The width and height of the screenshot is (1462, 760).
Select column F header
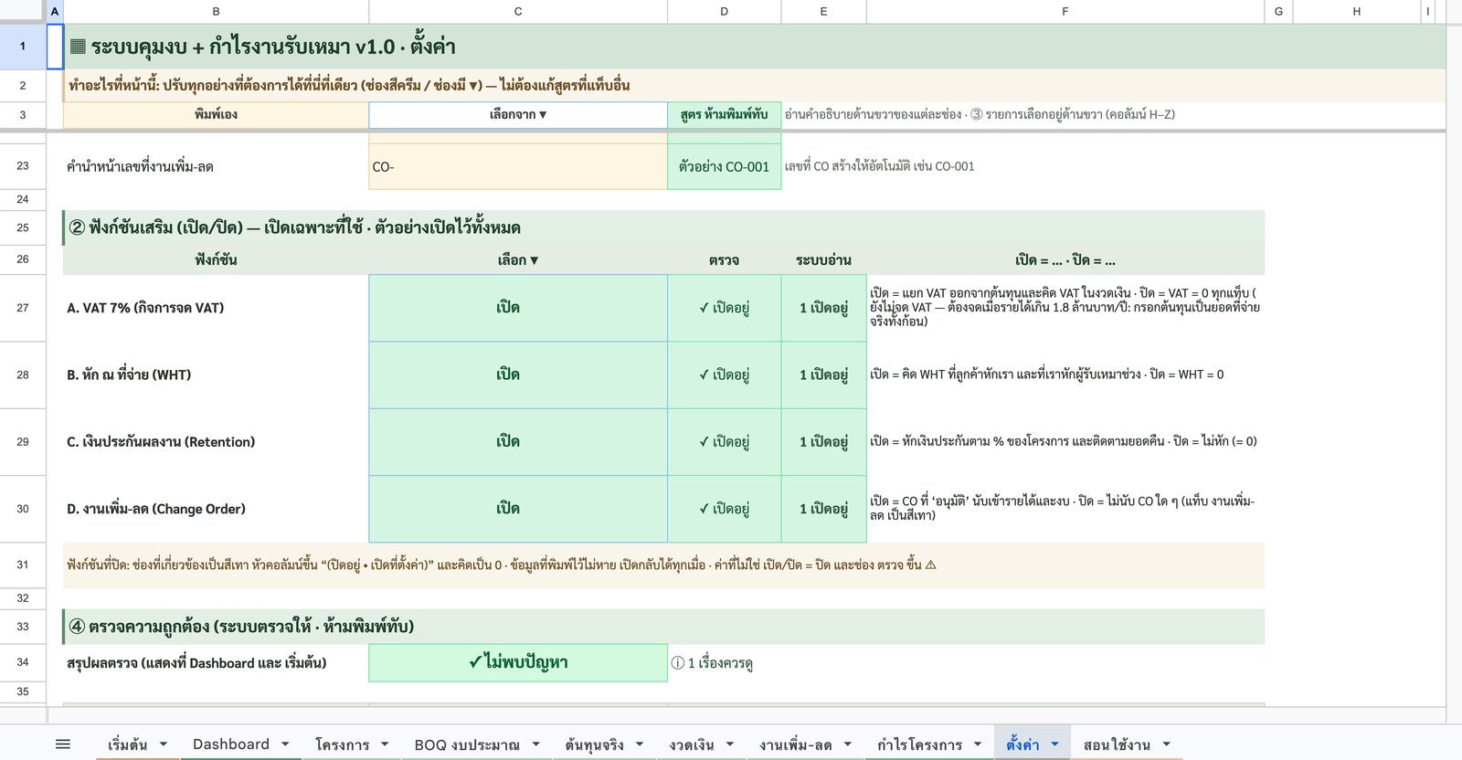[1065, 11]
